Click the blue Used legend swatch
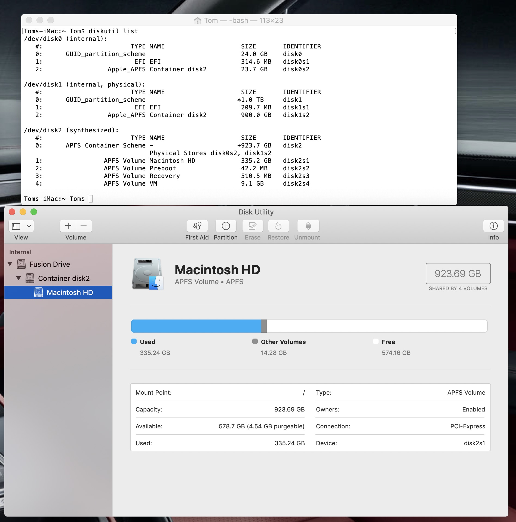The image size is (516, 522). click(134, 341)
